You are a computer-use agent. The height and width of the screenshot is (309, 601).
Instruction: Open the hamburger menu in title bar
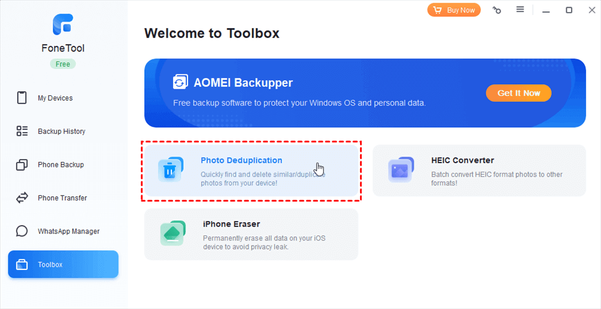tap(520, 10)
